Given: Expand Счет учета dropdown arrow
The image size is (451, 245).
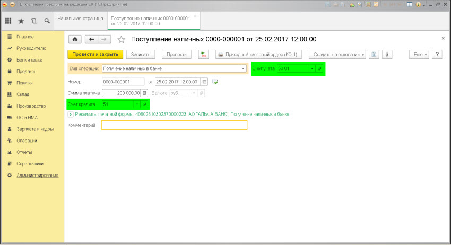Looking at the screenshot, I should tap(311, 68).
